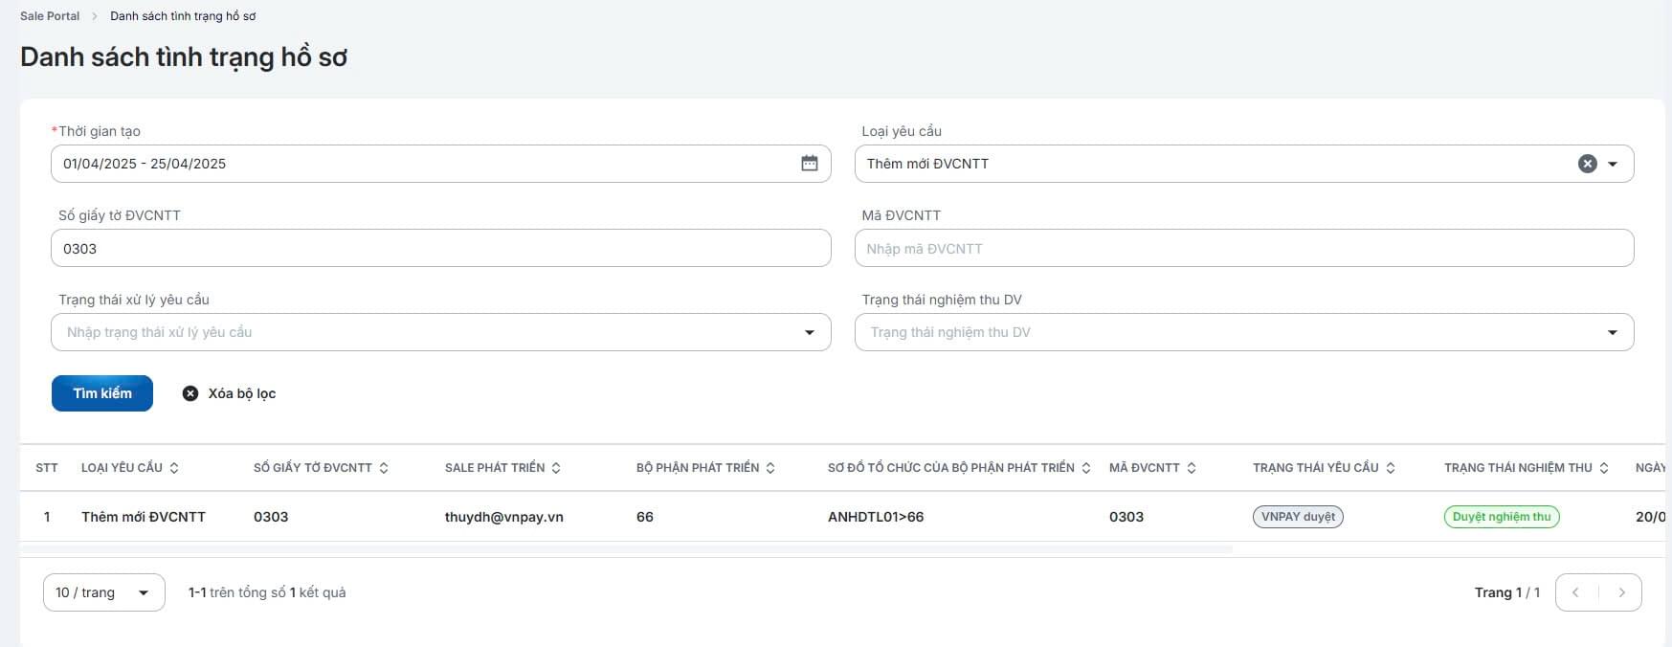This screenshot has height=647, width=1672.
Task: Sort by Bộ phận phát triển column
Action: click(x=770, y=468)
